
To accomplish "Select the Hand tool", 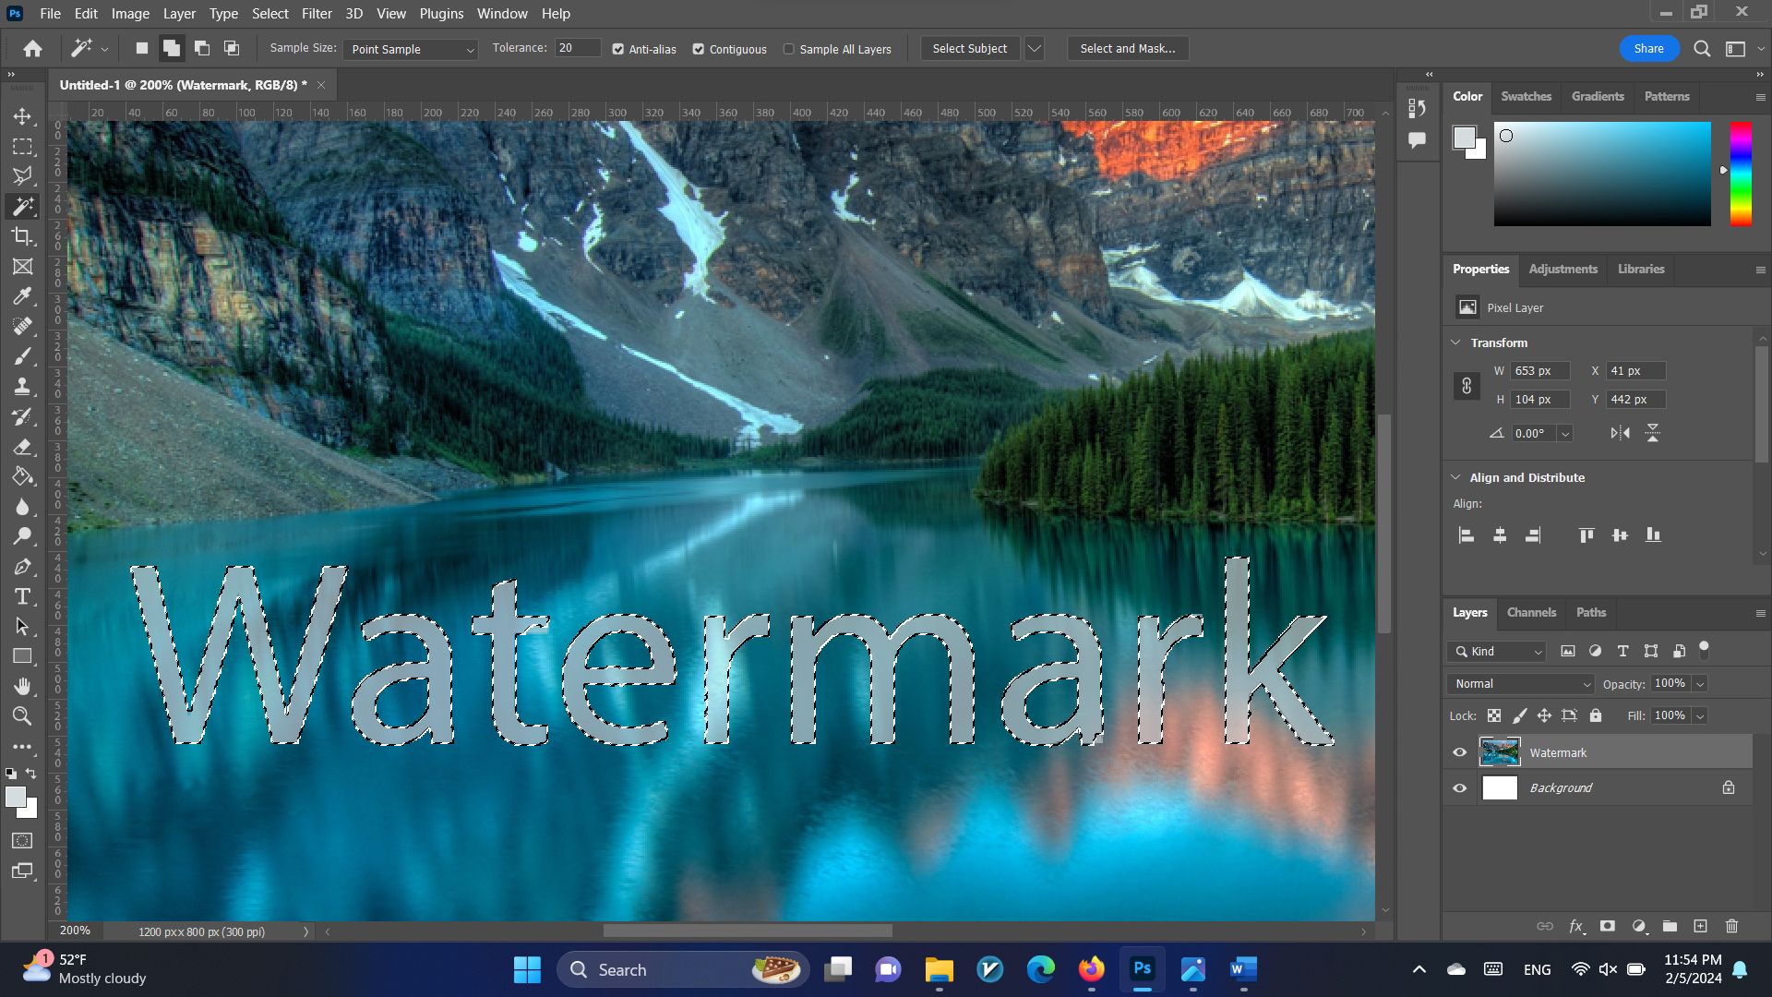I will coord(22,686).
